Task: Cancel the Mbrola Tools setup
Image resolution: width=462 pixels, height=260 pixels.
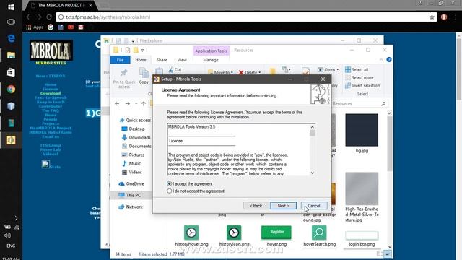Action: click(x=314, y=206)
